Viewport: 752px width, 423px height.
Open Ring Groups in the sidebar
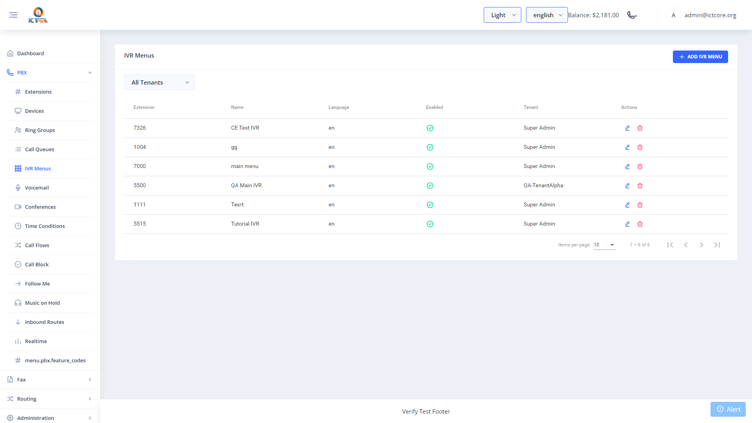tap(50, 130)
